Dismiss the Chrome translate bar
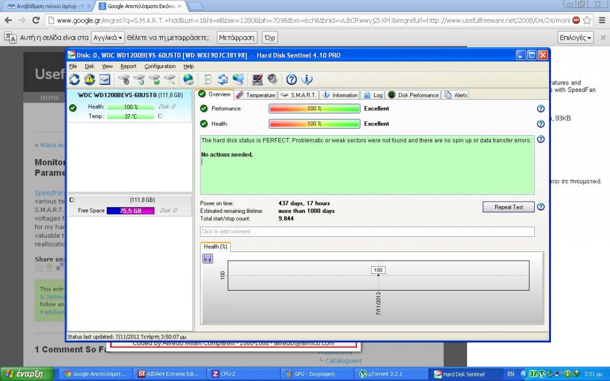The width and height of the screenshot is (610, 381). (x=603, y=38)
